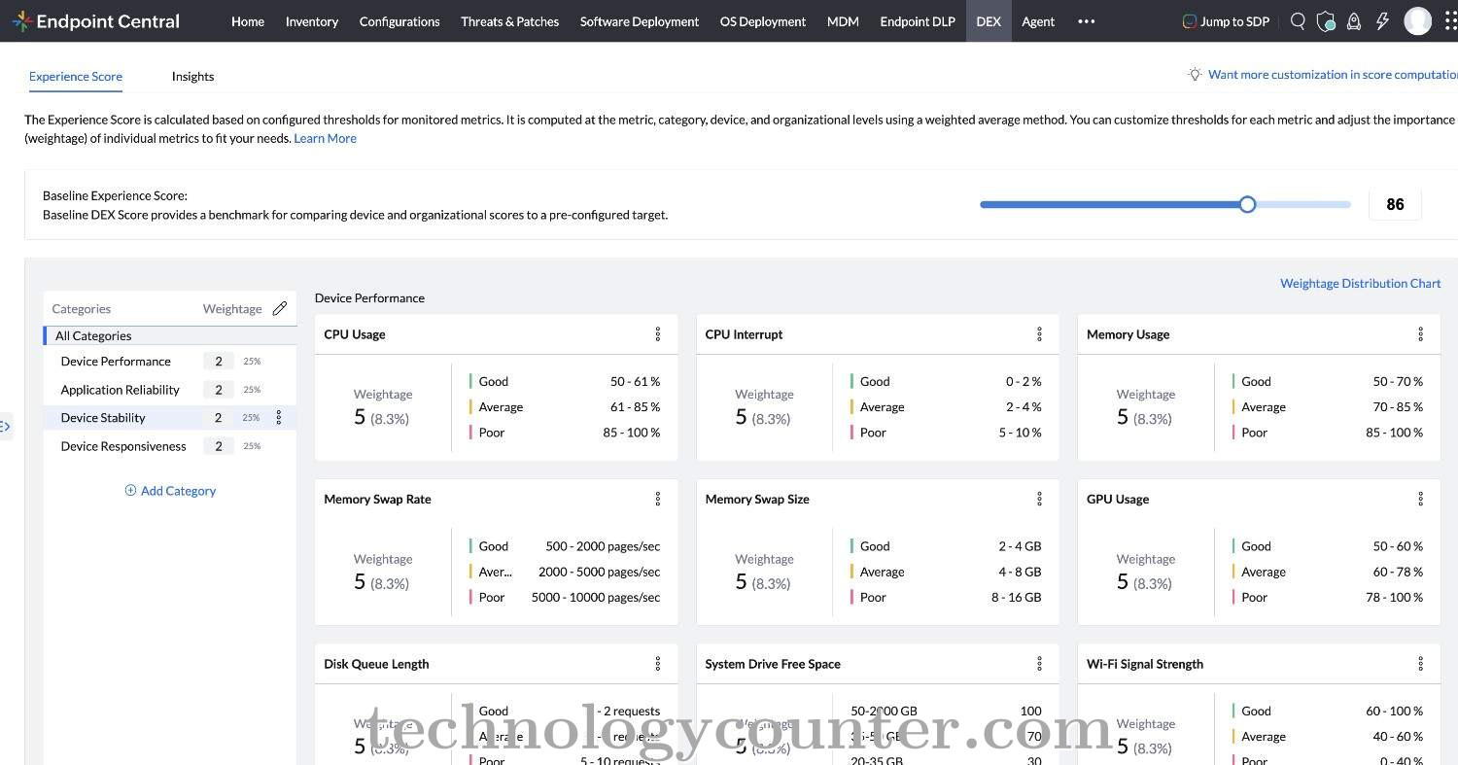Open the lightning bolt quick actions icon
This screenshot has width=1458, height=765.
pyautogui.click(x=1382, y=20)
